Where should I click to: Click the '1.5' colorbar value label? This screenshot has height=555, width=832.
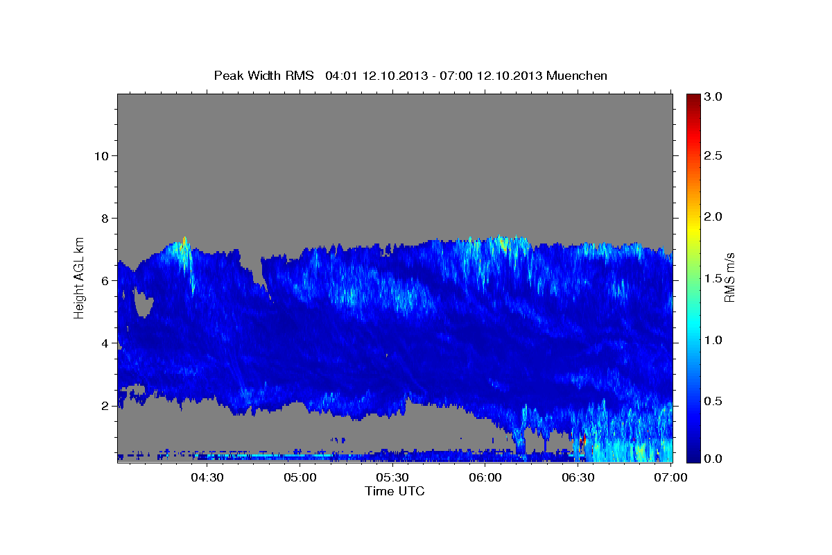tap(713, 278)
